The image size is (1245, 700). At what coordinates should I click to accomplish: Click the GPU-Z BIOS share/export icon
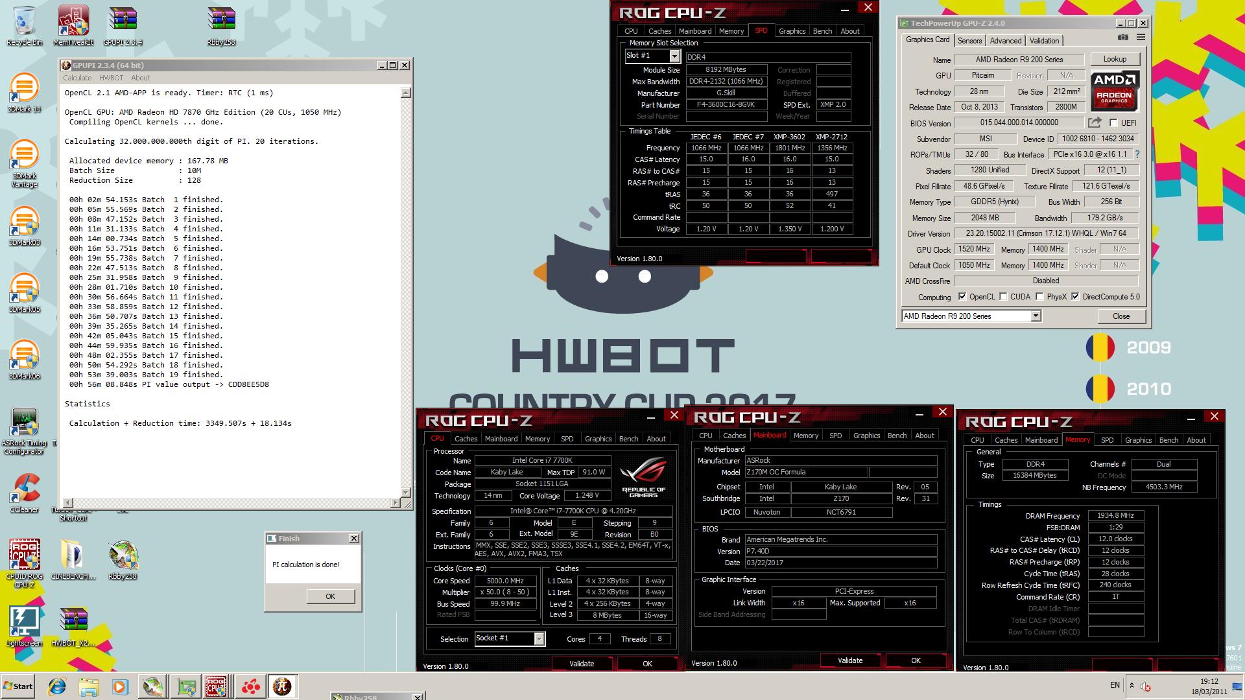1095,122
